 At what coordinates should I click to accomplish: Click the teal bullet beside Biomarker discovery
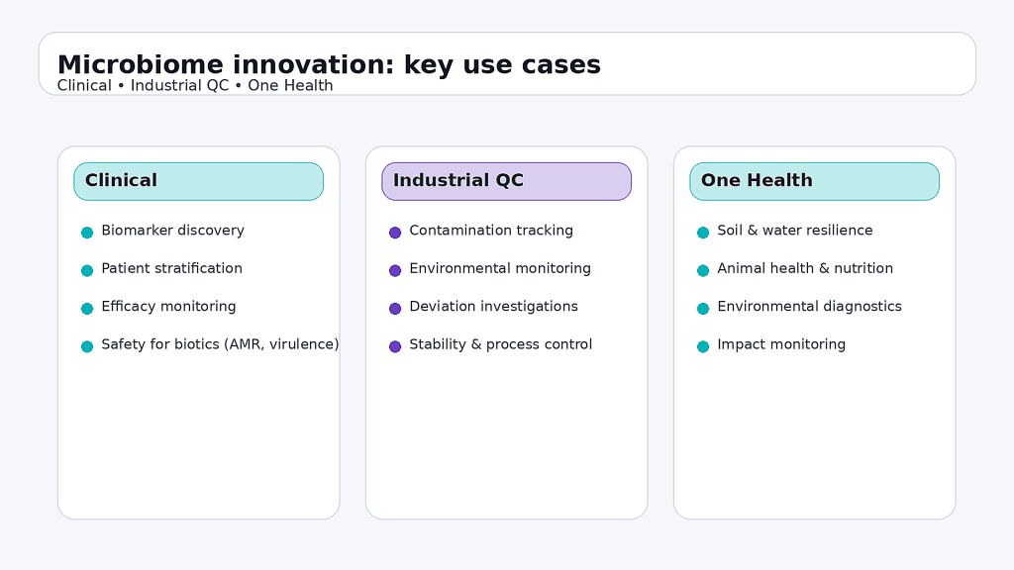(x=87, y=233)
